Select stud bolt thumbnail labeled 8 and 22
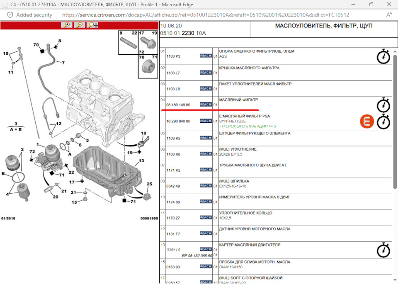Viewport: 398px width, 287px height. (128, 42)
